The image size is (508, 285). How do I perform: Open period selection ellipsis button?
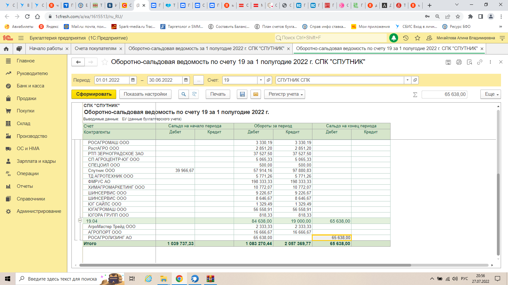click(x=198, y=80)
